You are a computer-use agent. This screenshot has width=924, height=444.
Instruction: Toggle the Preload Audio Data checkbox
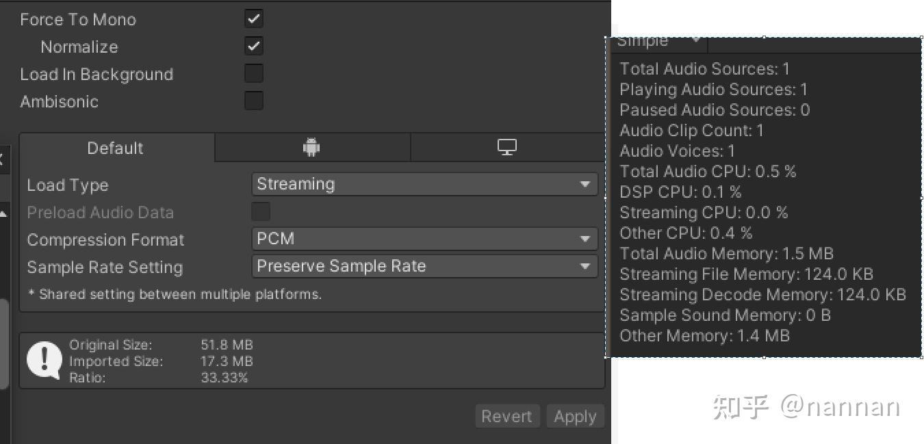(261, 212)
